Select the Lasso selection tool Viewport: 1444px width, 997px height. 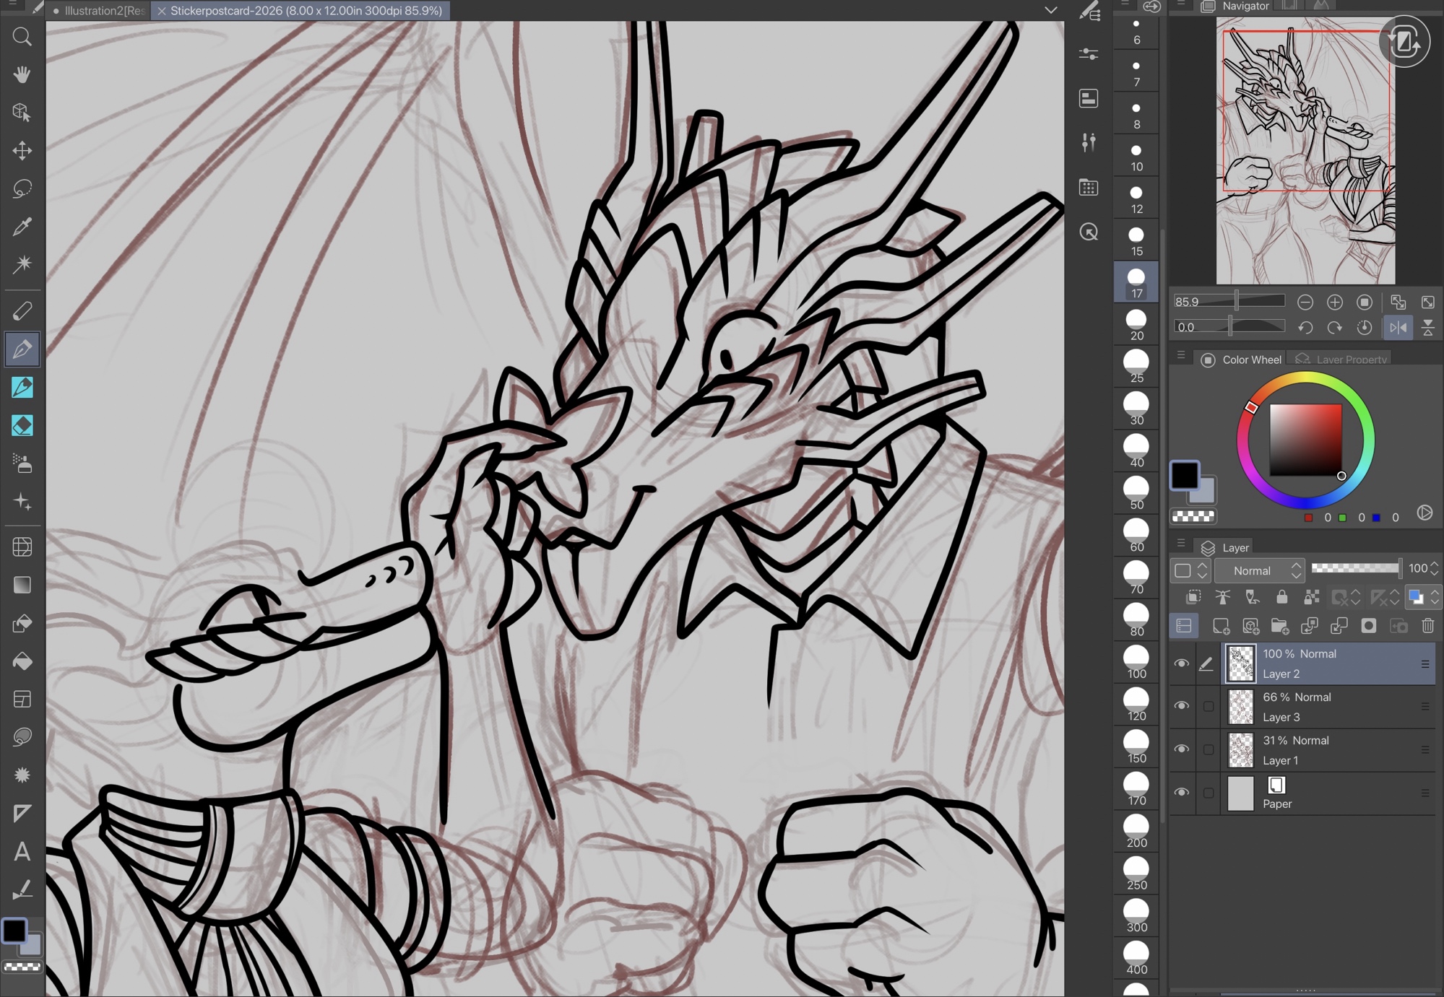click(x=22, y=188)
